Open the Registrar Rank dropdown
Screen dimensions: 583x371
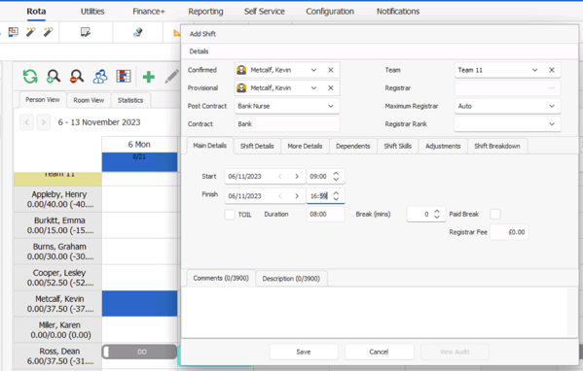click(x=552, y=124)
